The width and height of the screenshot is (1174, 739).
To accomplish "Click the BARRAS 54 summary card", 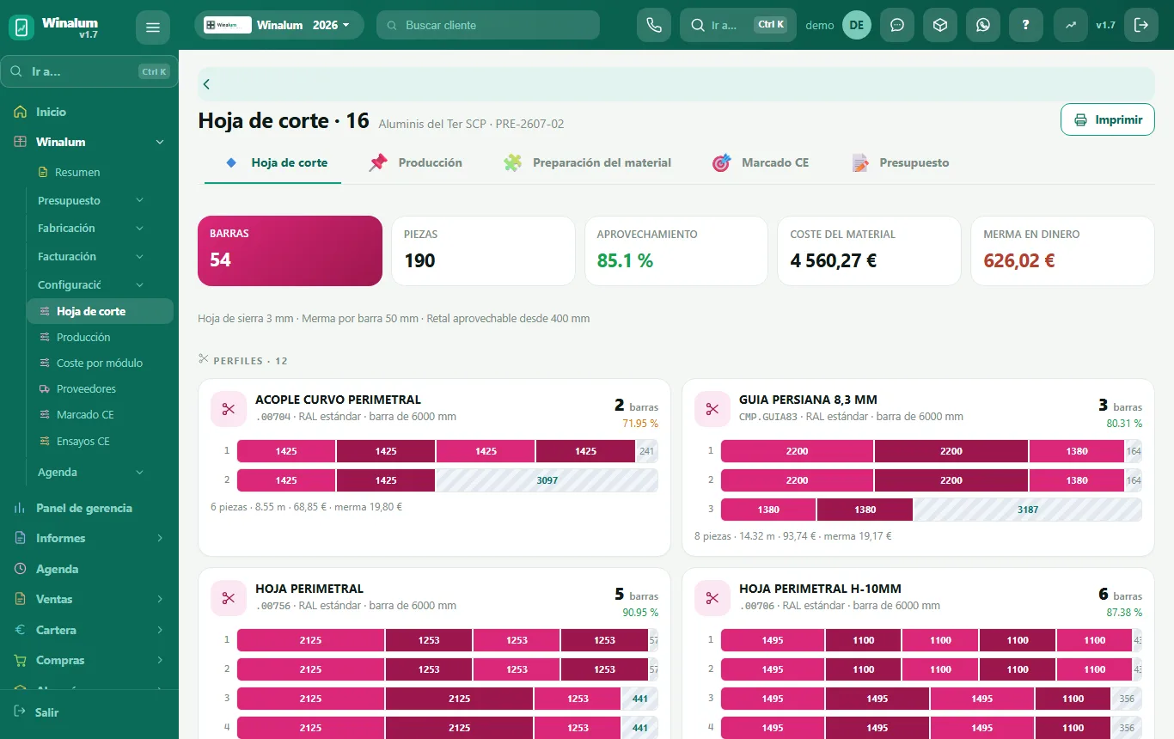I will click(x=290, y=251).
